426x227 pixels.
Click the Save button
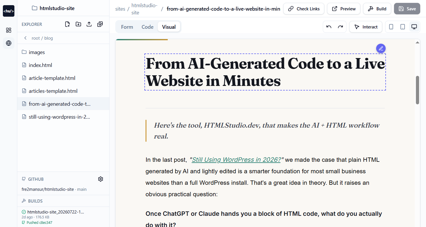407,9
